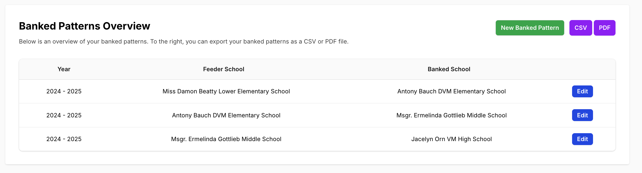
Task: Click the Antony Bauch DVM banked school cell
Action: [451, 91]
